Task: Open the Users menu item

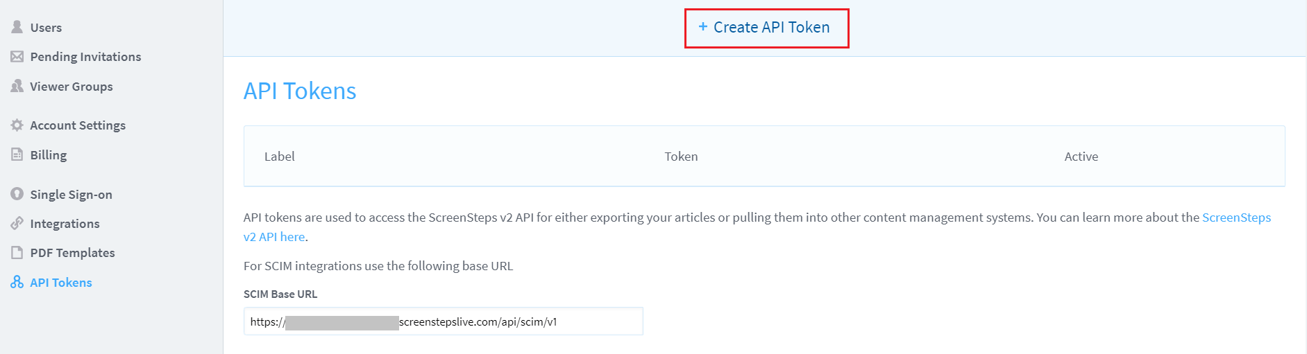Action: coord(46,28)
